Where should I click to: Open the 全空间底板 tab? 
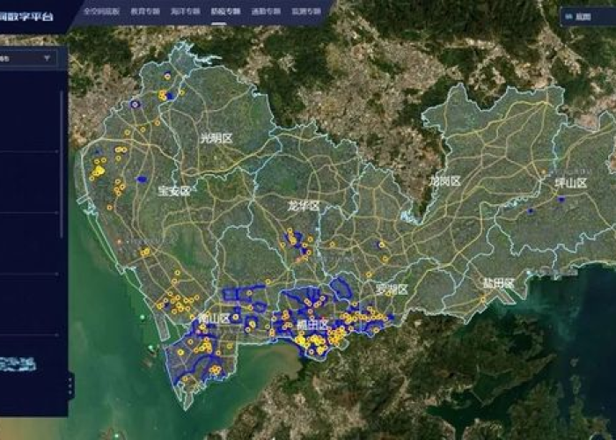[101, 11]
